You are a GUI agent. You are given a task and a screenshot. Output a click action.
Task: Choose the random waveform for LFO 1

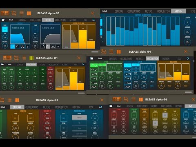[x=94, y=87]
